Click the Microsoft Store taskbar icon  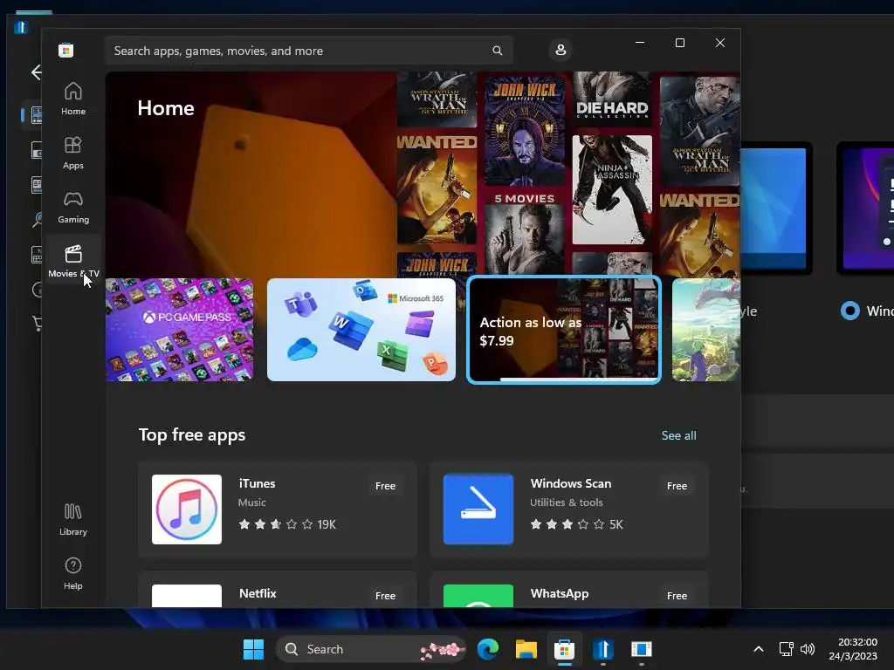click(x=565, y=649)
